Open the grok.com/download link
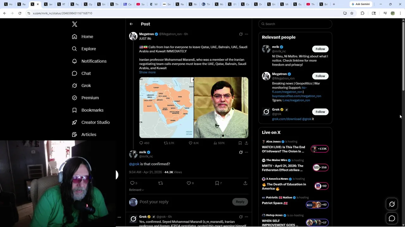Image resolution: width=405 pixels, height=227 pixels. point(287,119)
